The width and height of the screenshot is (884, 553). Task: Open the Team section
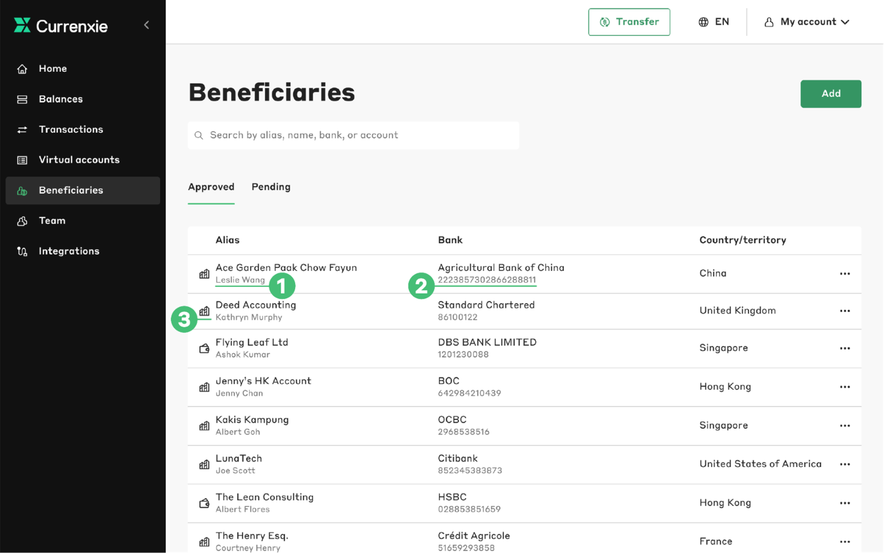point(52,221)
